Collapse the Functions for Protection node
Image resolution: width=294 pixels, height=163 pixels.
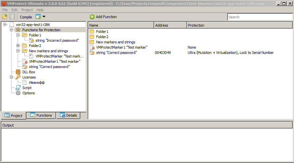coord(12,30)
